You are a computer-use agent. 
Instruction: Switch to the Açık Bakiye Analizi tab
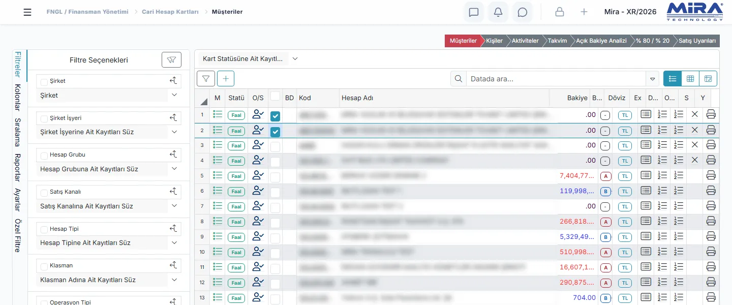601,41
